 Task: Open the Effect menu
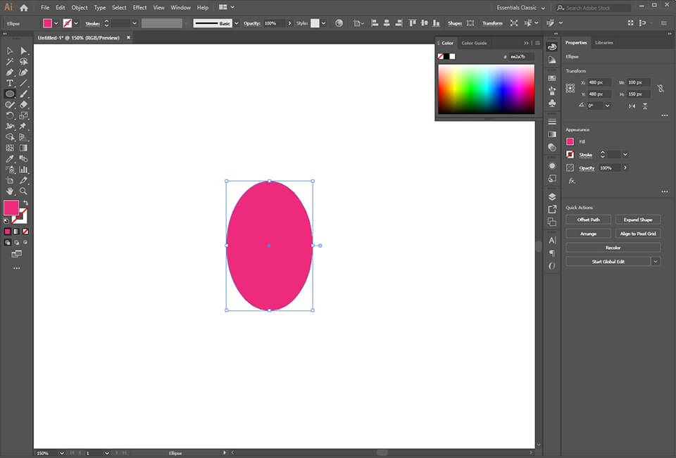coord(139,7)
